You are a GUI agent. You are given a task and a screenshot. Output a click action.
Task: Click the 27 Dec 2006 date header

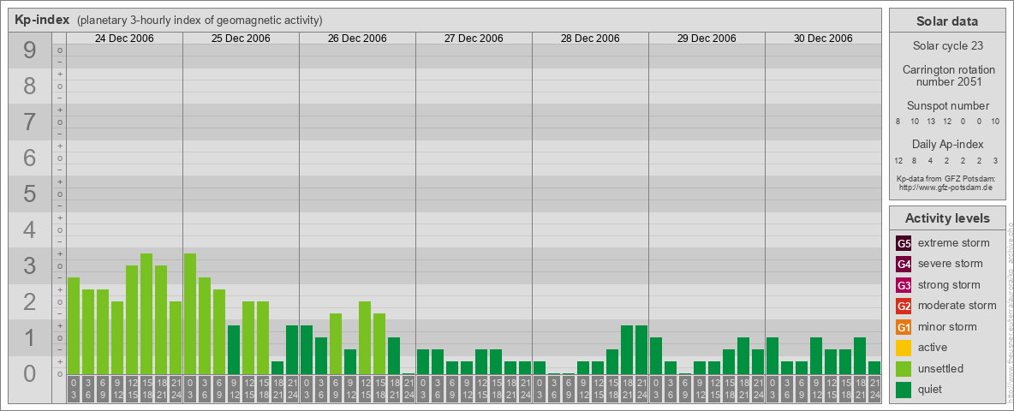[474, 39]
